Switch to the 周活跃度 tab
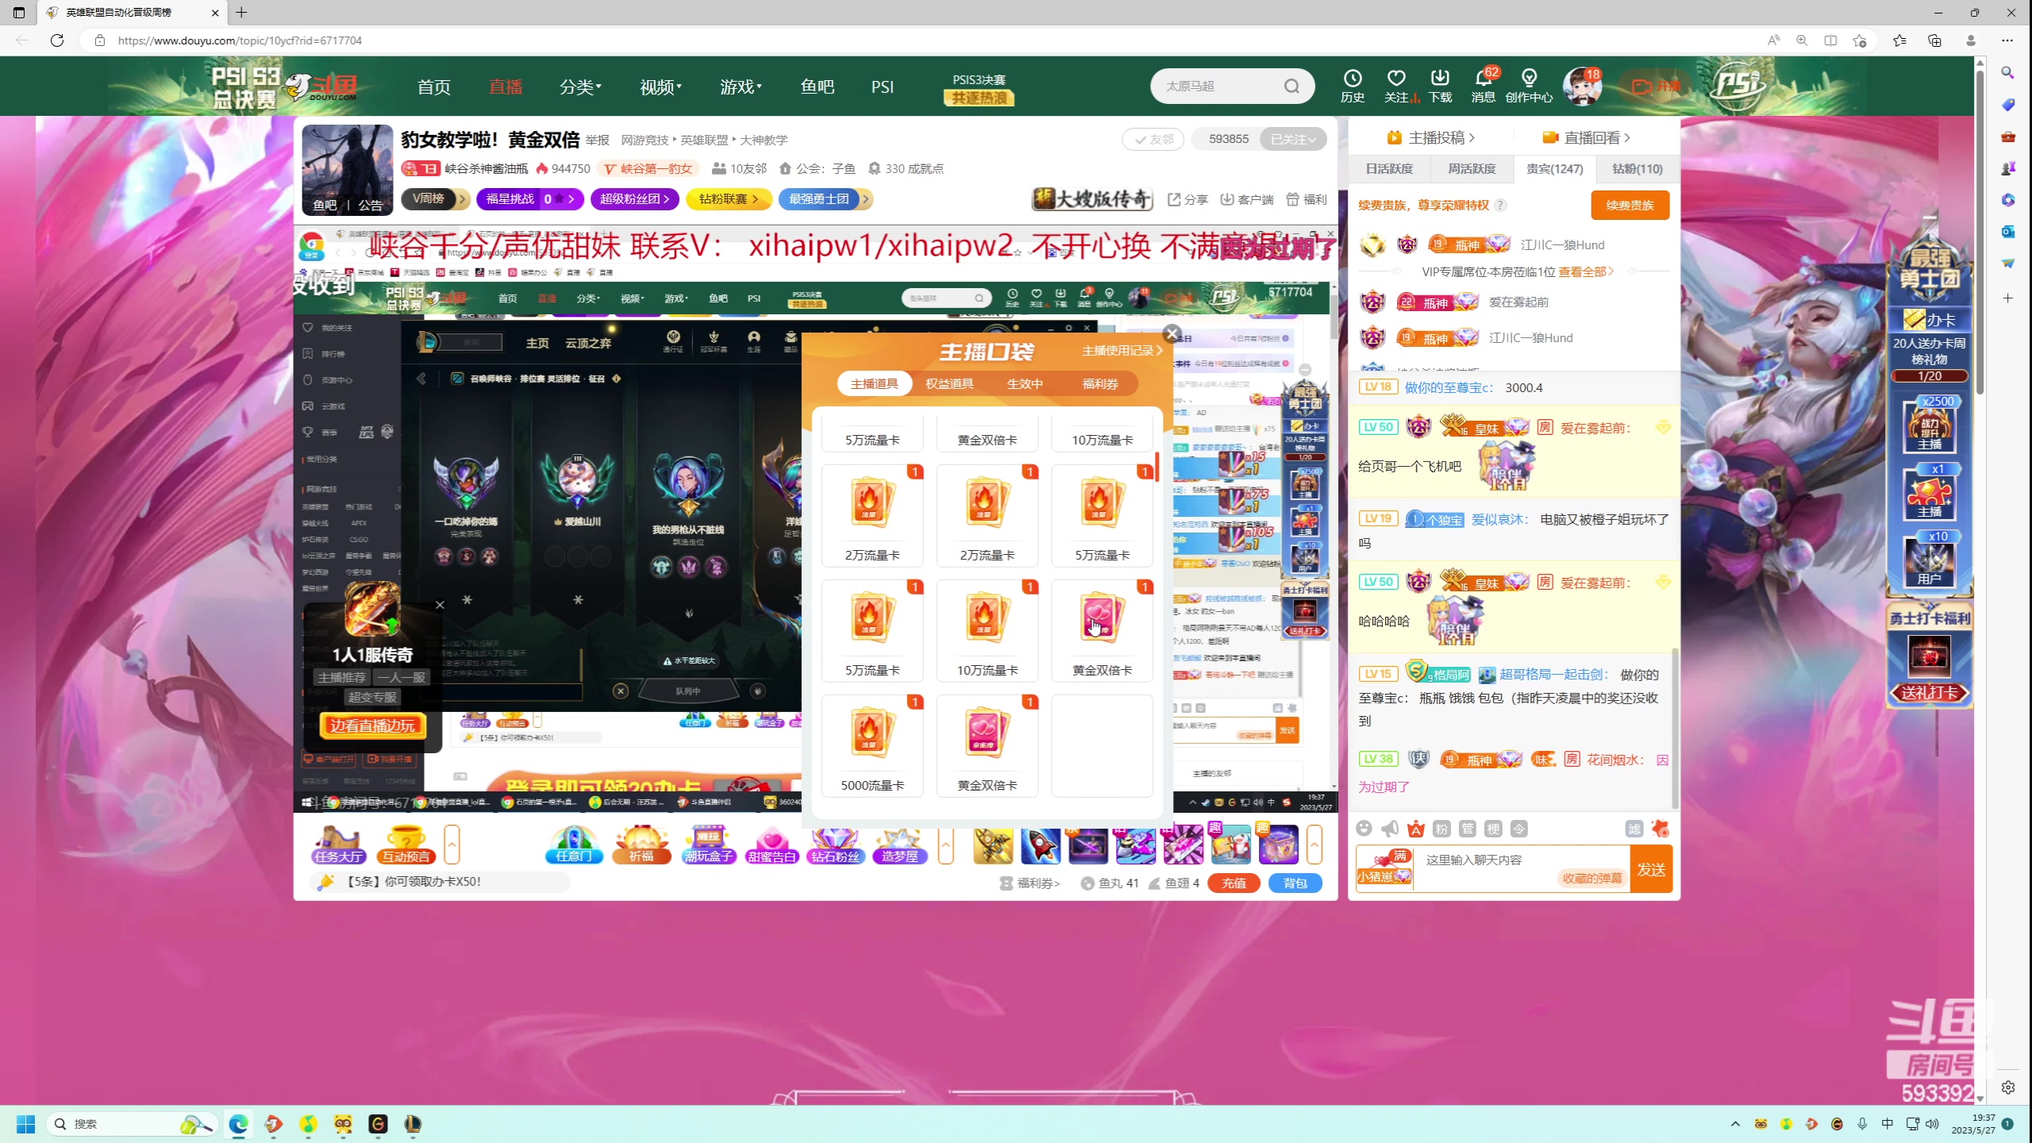 [1472, 168]
